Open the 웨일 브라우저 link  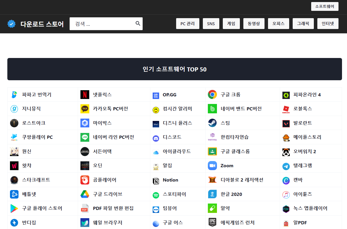coord(107,223)
